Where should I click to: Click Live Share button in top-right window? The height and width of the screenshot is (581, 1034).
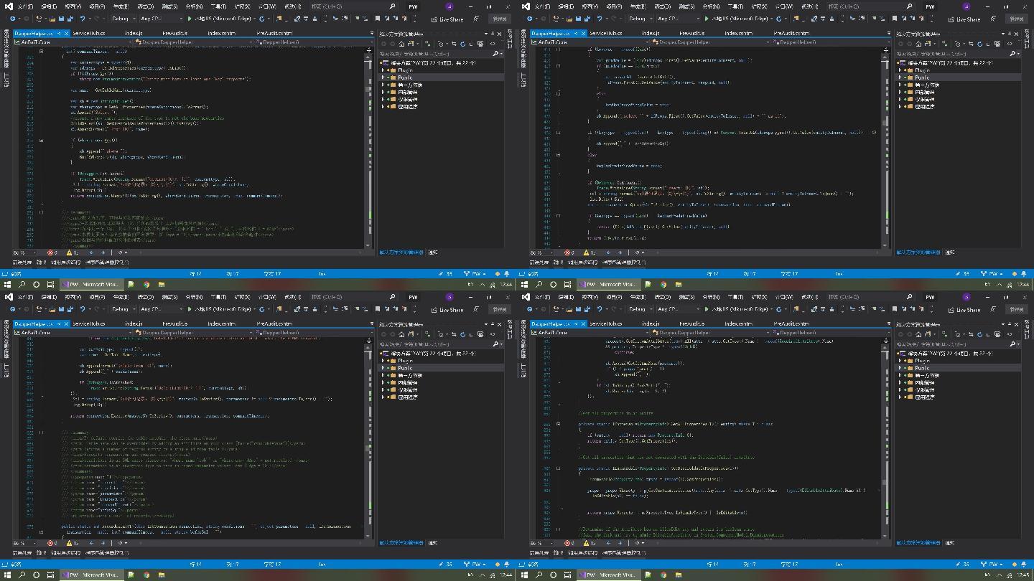pyautogui.click(x=964, y=19)
